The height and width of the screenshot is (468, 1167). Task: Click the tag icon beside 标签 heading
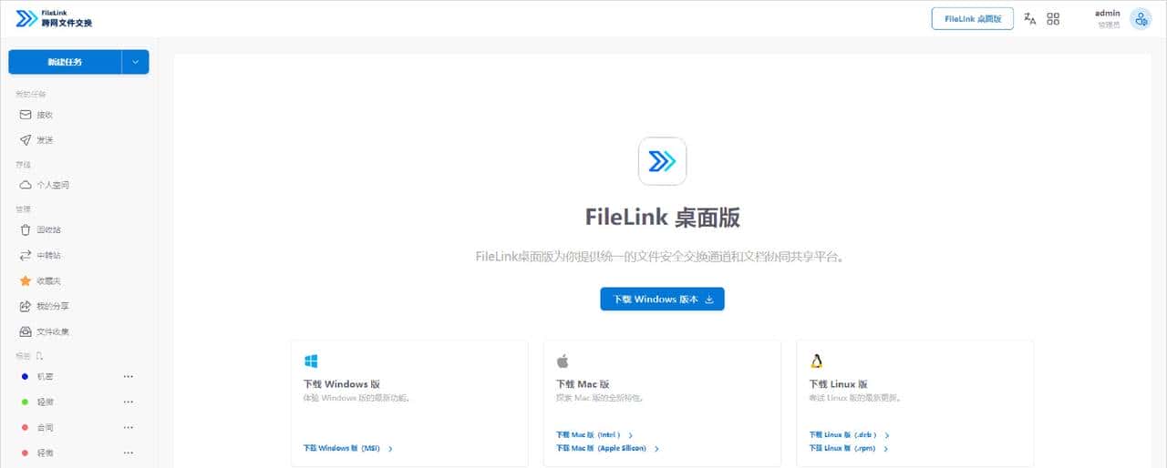pyautogui.click(x=39, y=356)
